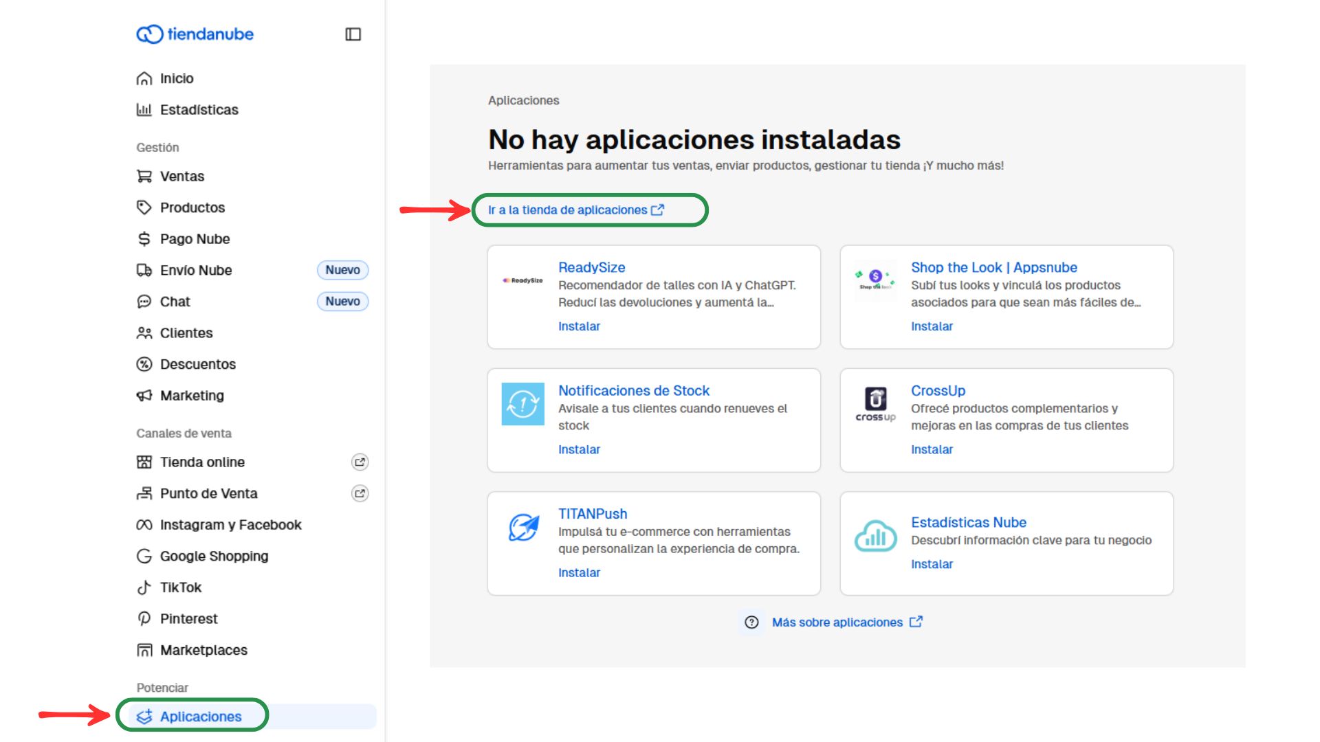Click the tiendanube logo
Viewport: 1320px width, 742px height.
click(195, 34)
